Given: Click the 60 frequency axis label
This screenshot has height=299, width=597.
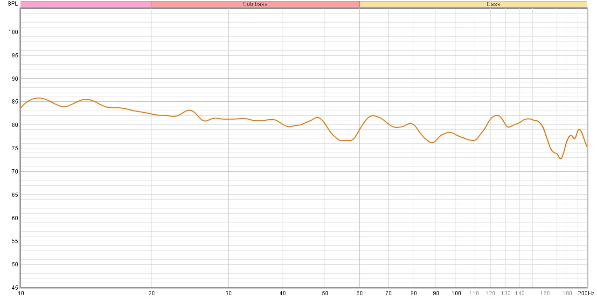Looking at the screenshot, I should [359, 293].
